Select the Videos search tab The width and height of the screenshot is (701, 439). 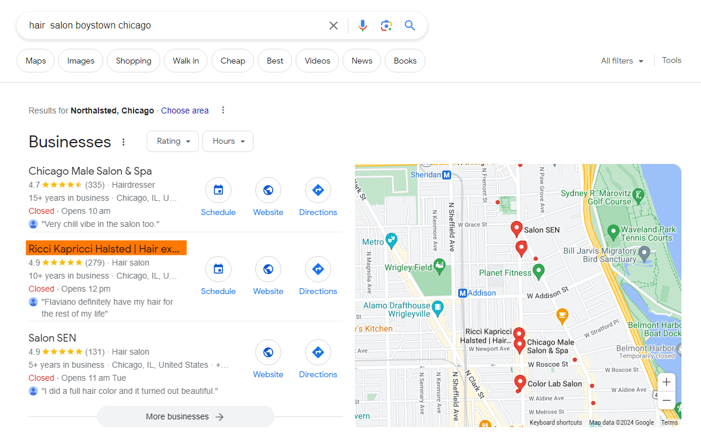[317, 61]
